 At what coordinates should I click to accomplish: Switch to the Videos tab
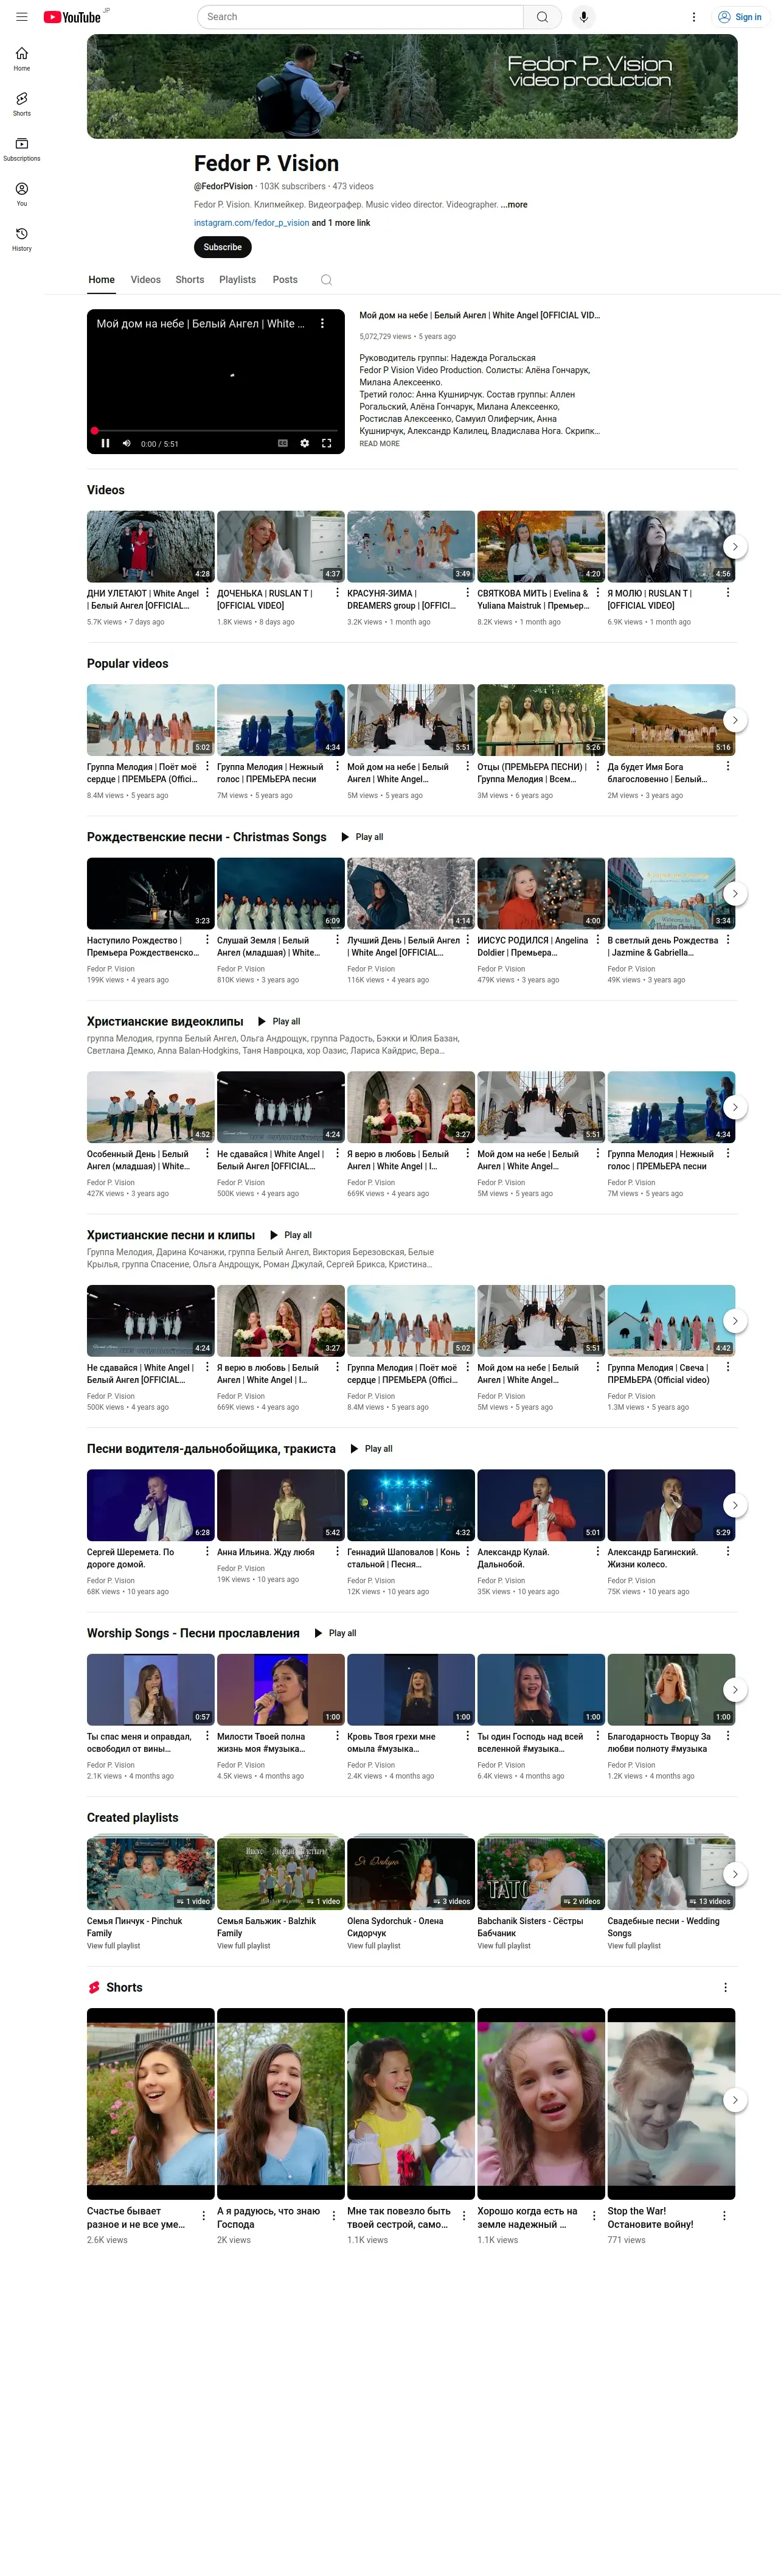[146, 280]
